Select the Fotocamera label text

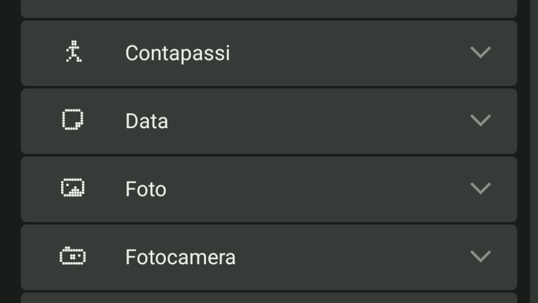[x=181, y=257]
